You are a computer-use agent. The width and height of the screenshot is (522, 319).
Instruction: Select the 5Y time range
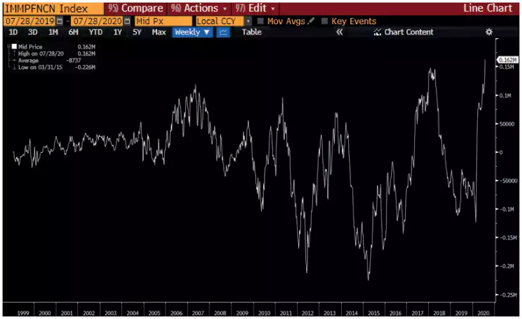coord(137,33)
